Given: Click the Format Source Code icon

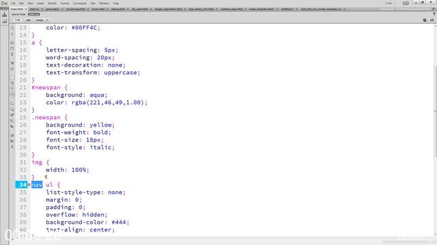Looking at the screenshot, I should [x=12, y=147].
